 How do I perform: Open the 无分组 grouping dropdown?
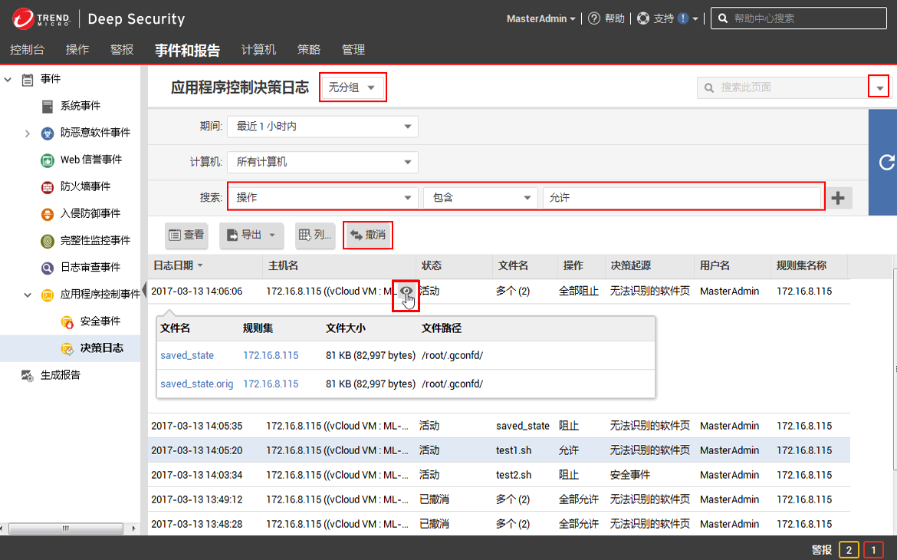pos(352,87)
